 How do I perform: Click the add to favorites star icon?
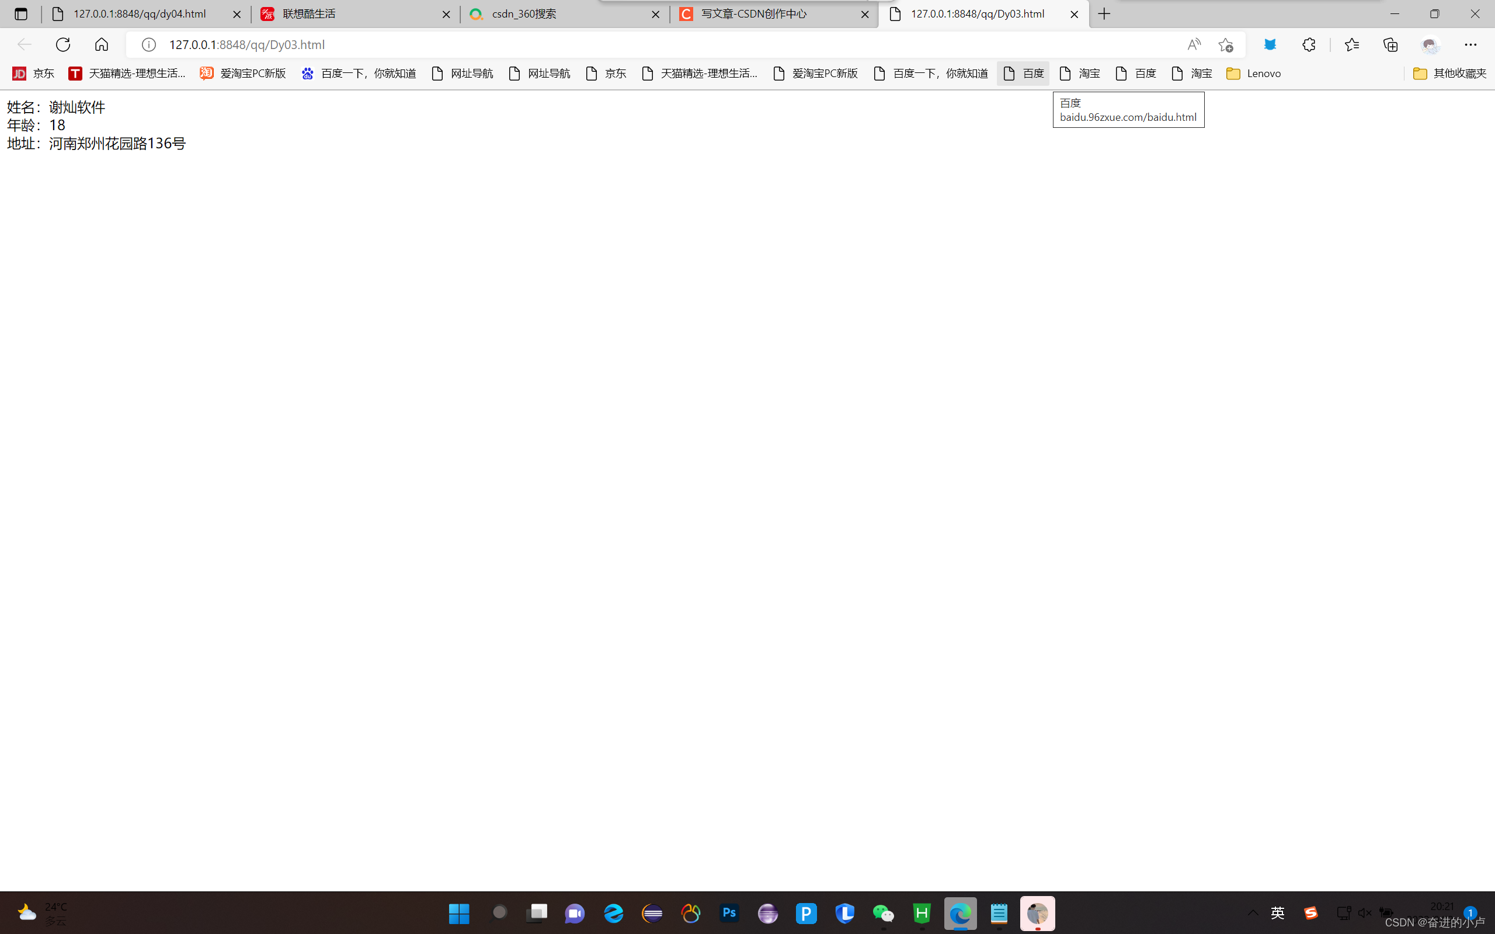[x=1226, y=44]
